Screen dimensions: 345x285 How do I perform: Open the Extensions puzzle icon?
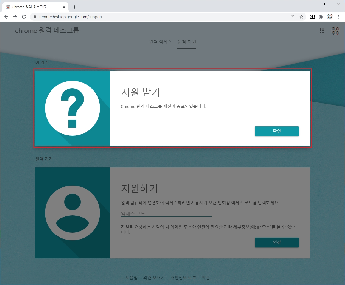pos(321,17)
